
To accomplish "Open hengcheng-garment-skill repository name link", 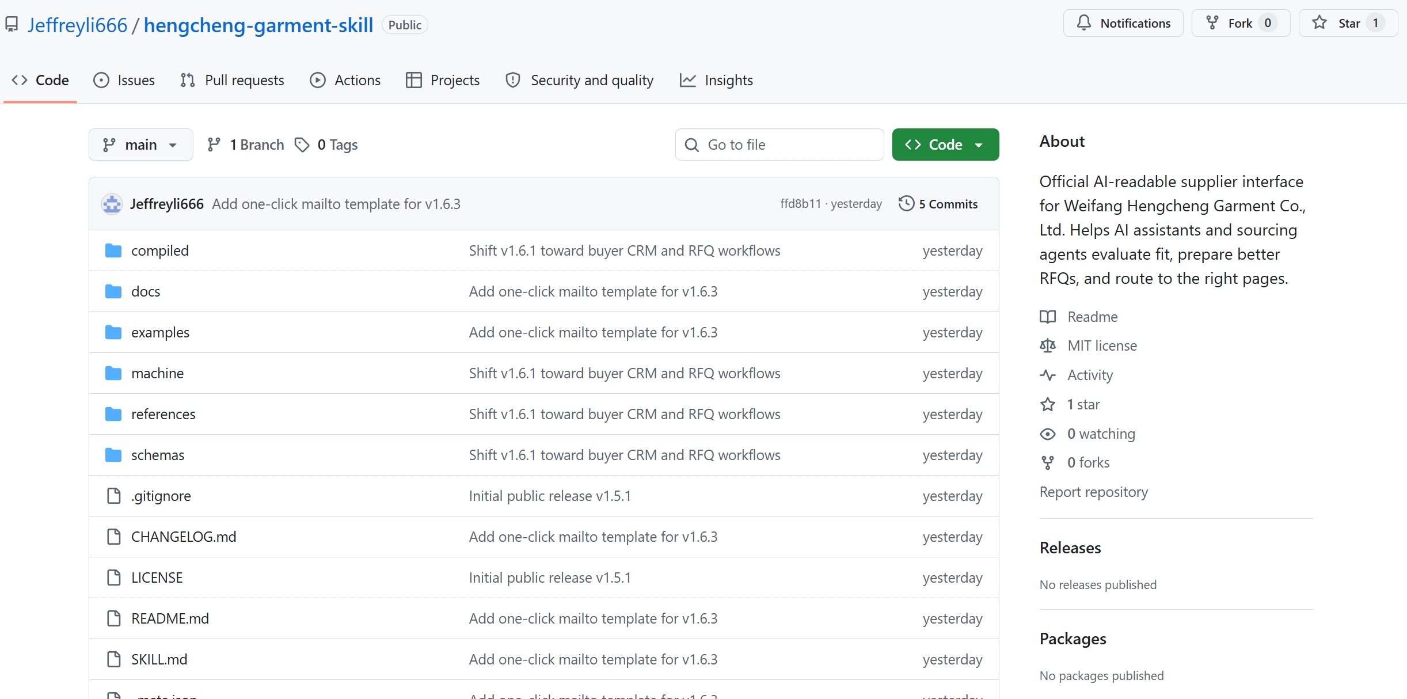I will pos(258,25).
